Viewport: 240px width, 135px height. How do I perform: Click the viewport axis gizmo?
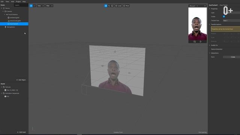[x=33, y=129]
